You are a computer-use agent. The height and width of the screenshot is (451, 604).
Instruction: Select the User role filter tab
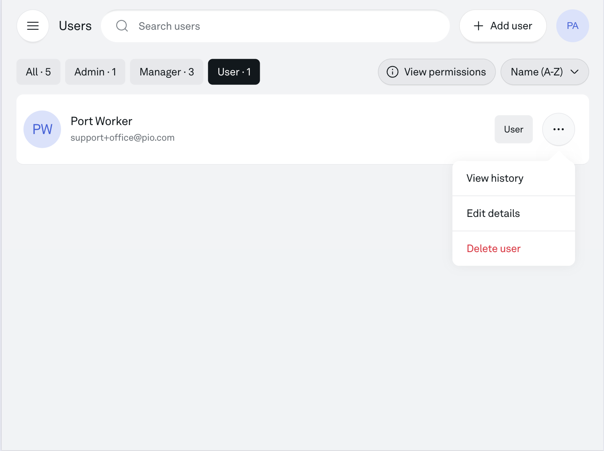234,72
